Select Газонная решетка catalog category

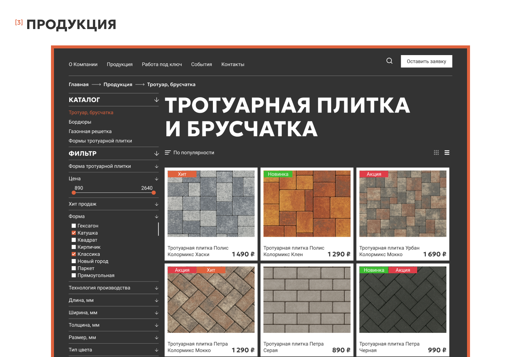click(90, 131)
